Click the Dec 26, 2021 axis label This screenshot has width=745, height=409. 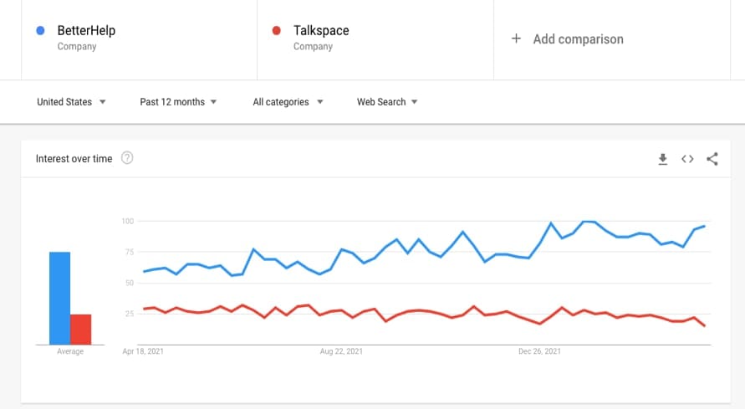point(539,352)
